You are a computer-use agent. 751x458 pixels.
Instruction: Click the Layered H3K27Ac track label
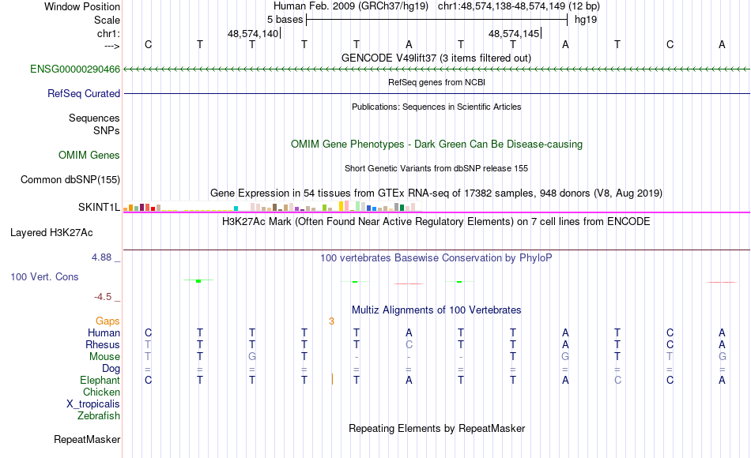[51, 233]
